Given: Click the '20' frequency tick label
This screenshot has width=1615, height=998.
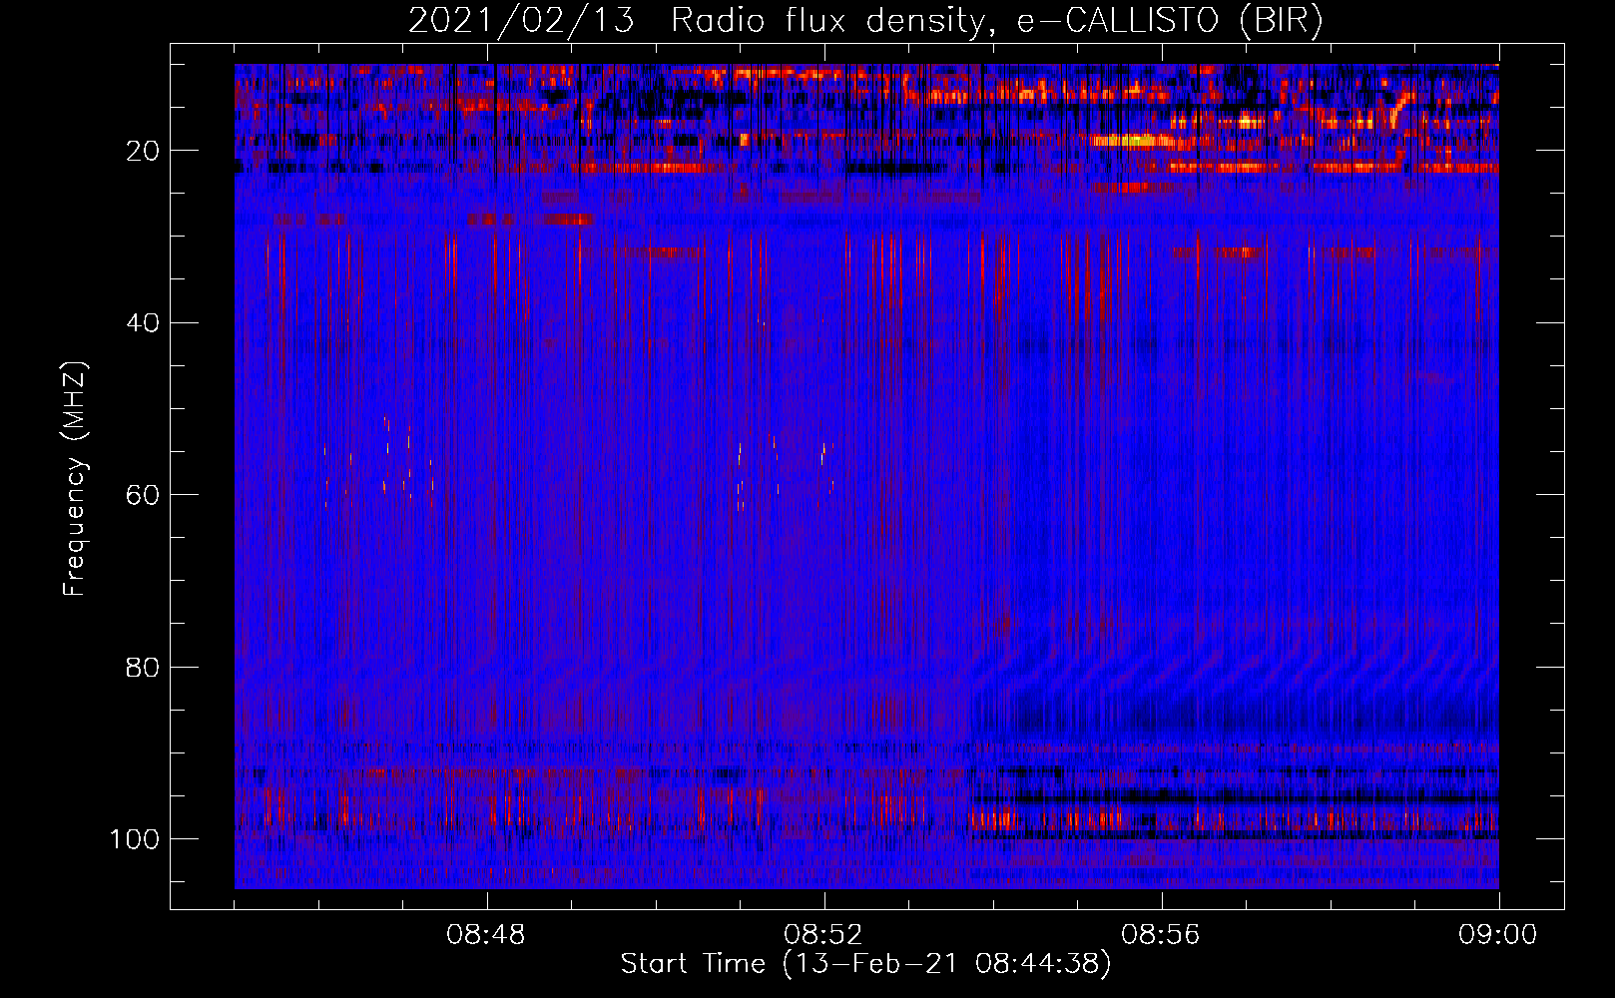Looking at the screenshot, I should pyautogui.click(x=143, y=151).
